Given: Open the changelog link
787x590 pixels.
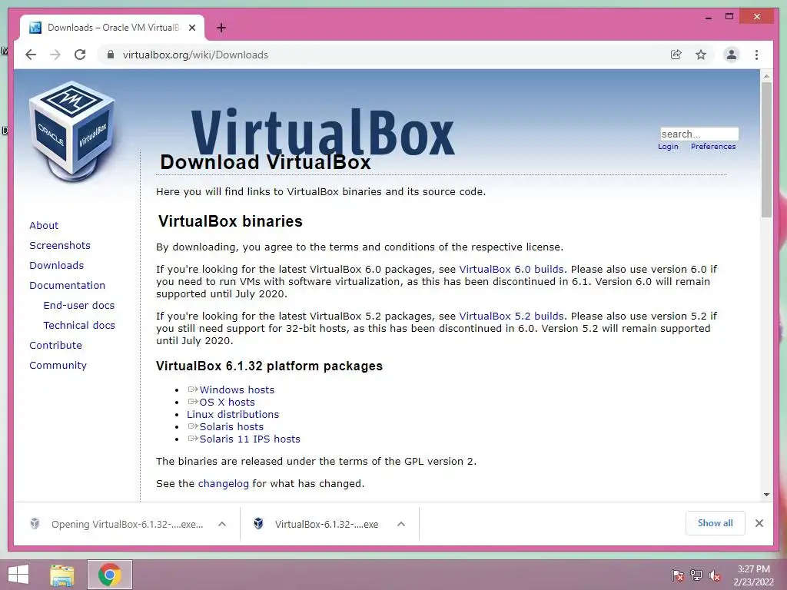Looking at the screenshot, I should (x=224, y=484).
